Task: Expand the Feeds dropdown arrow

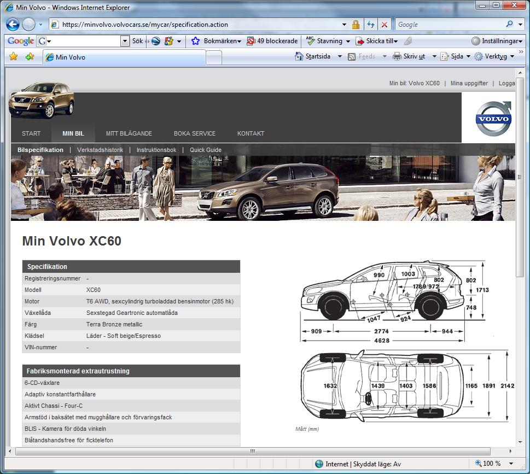Action: coord(385,56)
